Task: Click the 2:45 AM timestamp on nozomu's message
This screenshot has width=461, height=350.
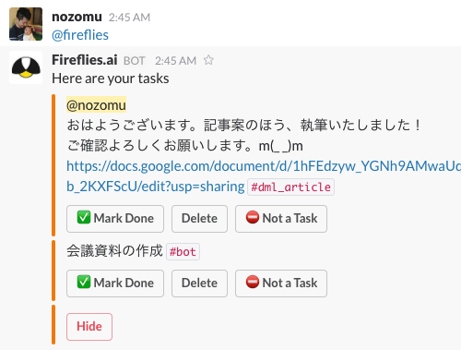Action: pos(129,18)
